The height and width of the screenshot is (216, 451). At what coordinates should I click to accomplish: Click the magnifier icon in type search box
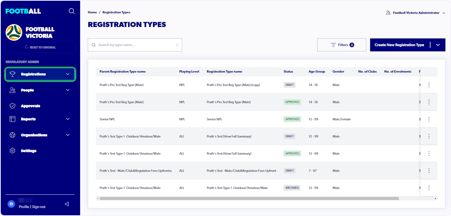94,45
